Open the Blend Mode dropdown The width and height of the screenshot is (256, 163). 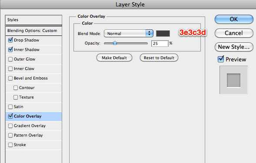tap(129, 33)
